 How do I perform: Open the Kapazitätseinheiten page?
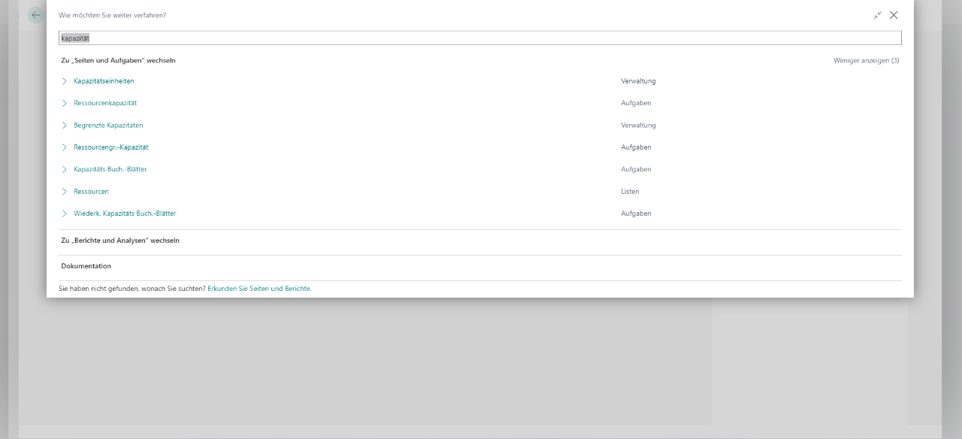tap(104, 81)
